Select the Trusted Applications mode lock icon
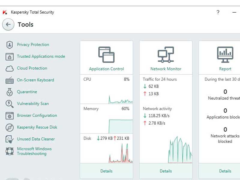 [10, 56]
